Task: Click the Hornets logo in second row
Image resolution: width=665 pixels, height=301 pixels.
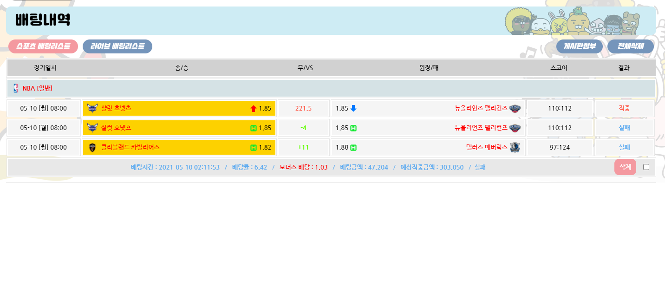Action: click(x=92, y=128)
